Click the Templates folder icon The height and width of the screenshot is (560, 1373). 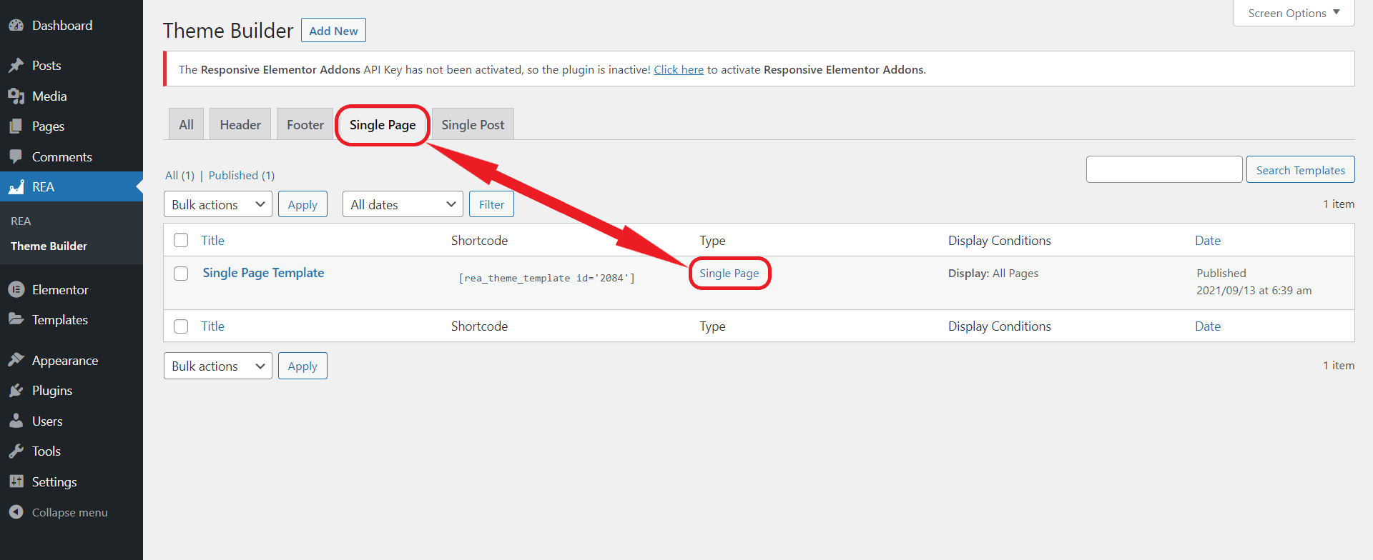[16, 320]
